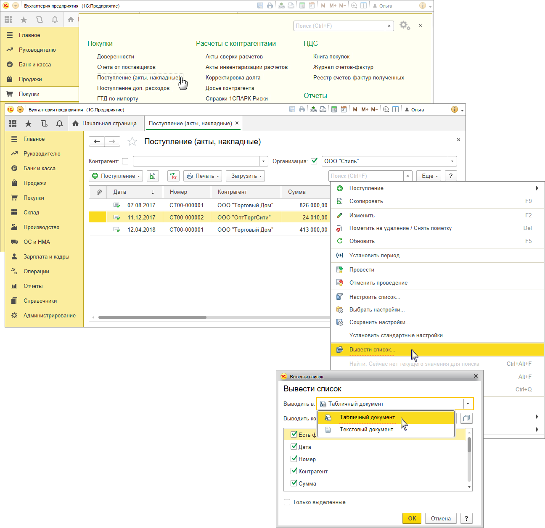
Task: Open history icon in front window toolbar
Action: [44, 123]
